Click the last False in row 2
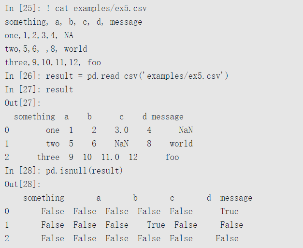Image resolution: width=303 pixels, height=248 pixels. 227,238
